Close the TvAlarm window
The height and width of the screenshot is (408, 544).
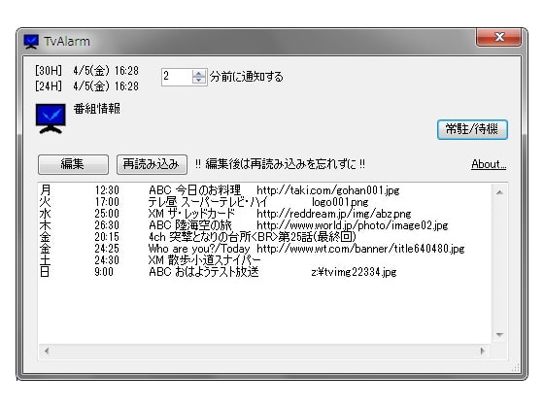tap(499, 37)
